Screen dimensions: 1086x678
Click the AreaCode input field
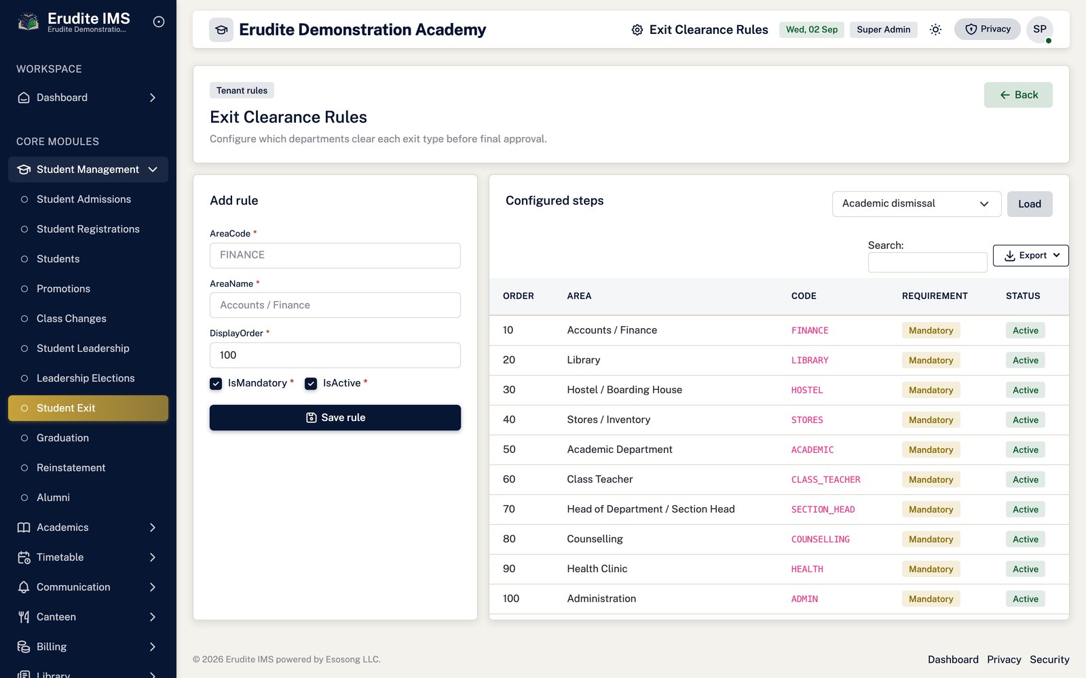tap(335, 256)
